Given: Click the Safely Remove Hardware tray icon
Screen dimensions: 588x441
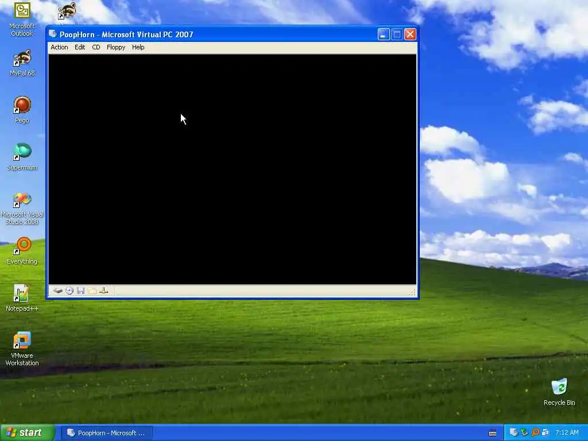Looking at the screenshot, I should pos(524,433).
